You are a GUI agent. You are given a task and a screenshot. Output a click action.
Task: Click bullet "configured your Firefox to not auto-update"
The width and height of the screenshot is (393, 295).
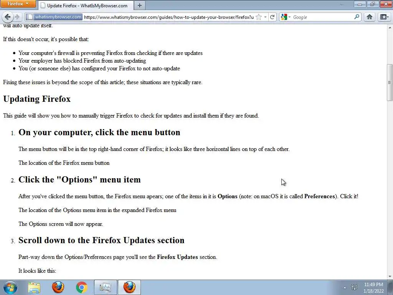[130, 68]
